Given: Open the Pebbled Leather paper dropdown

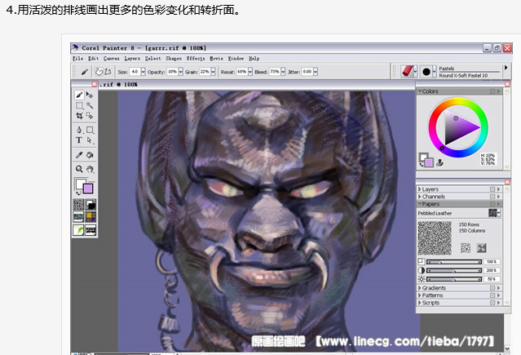Looking at the screenshot, I should point(494,213).
